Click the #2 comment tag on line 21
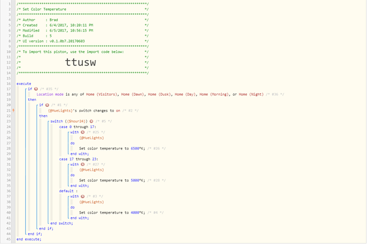Screen dimensions: 369x246 click(130, 110)
